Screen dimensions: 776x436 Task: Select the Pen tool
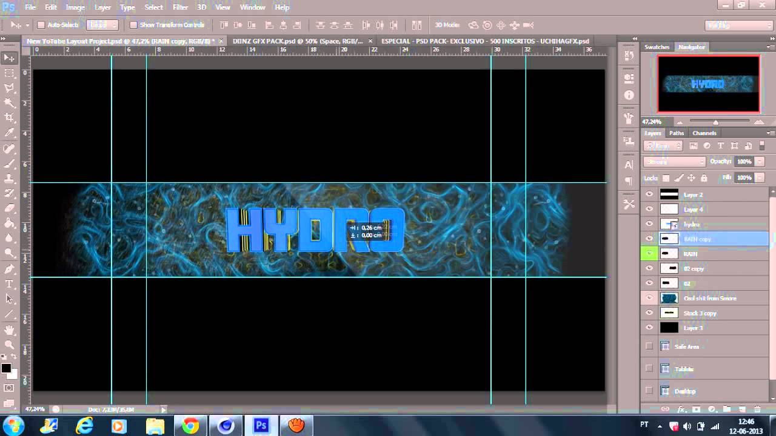[x=9, y=269]
